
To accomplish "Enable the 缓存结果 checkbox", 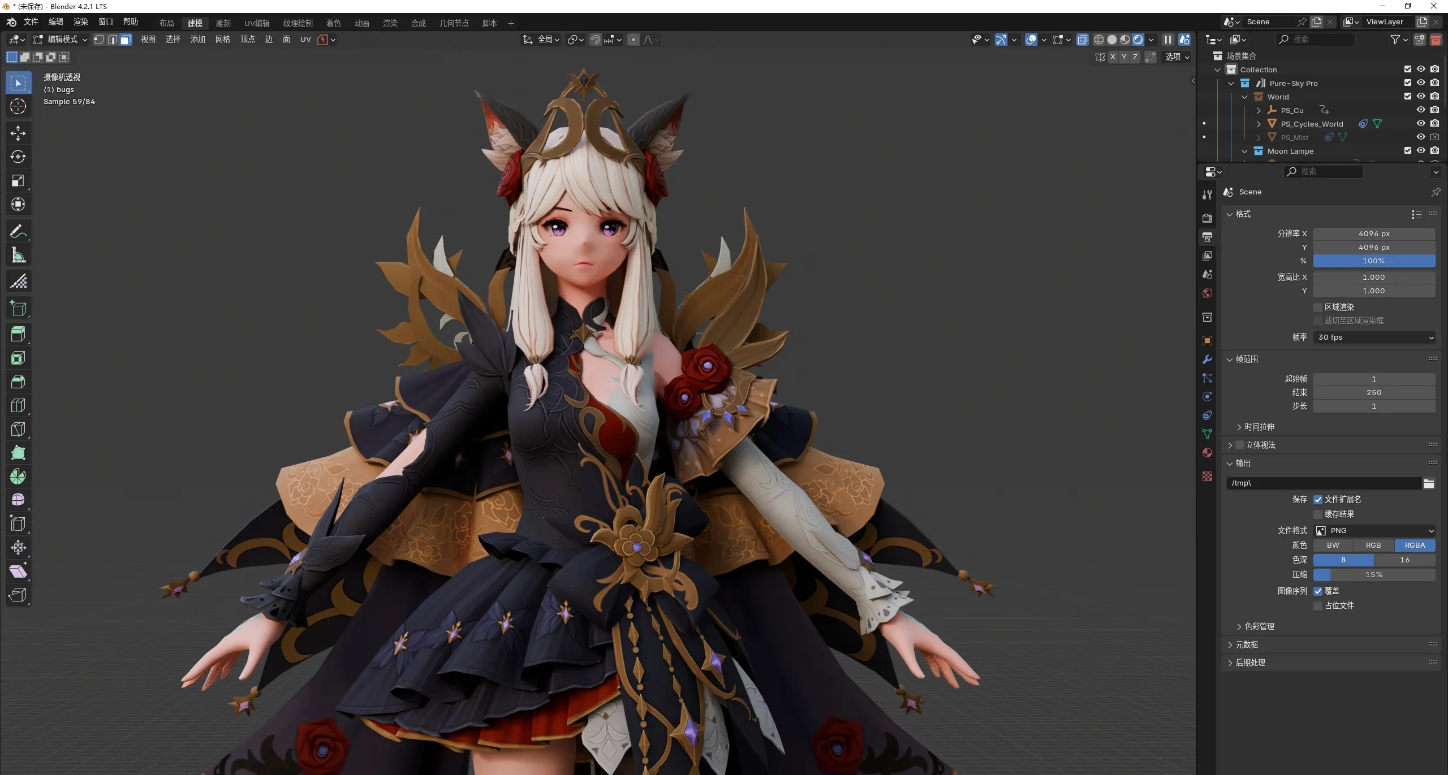I will point(1318,514).
